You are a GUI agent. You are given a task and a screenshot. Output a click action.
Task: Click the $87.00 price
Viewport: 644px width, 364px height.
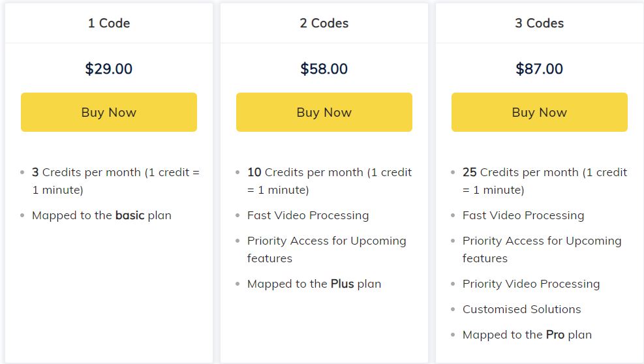point(539,68)
